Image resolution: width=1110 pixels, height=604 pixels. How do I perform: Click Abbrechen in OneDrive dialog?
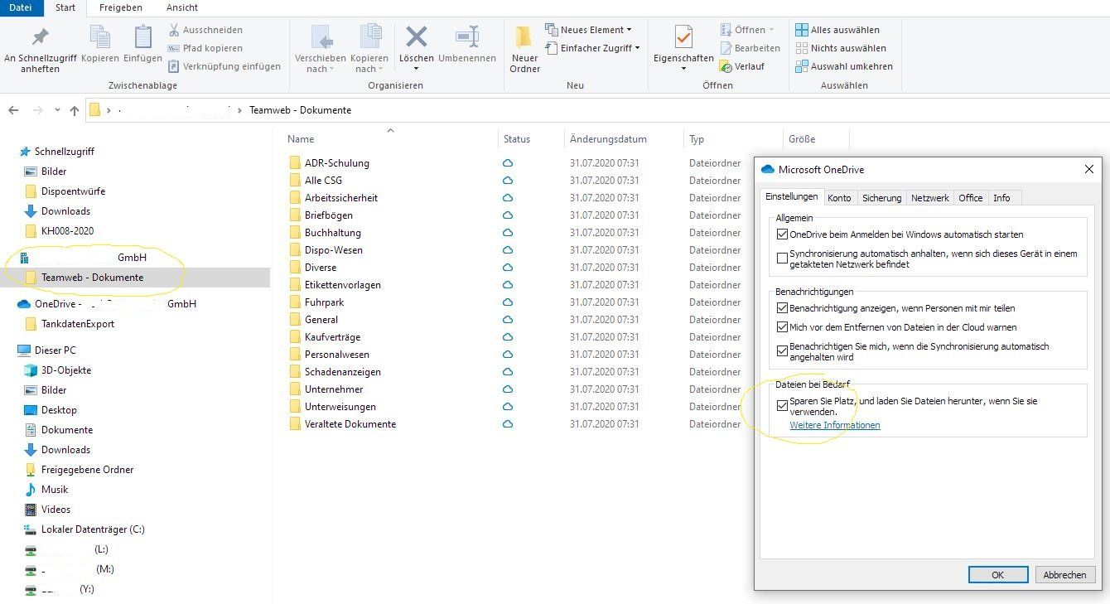click(1064, 575)
